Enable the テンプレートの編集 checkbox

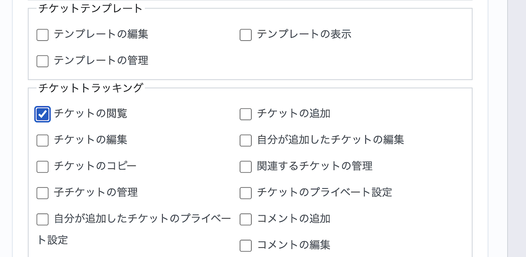pos(43,35)
